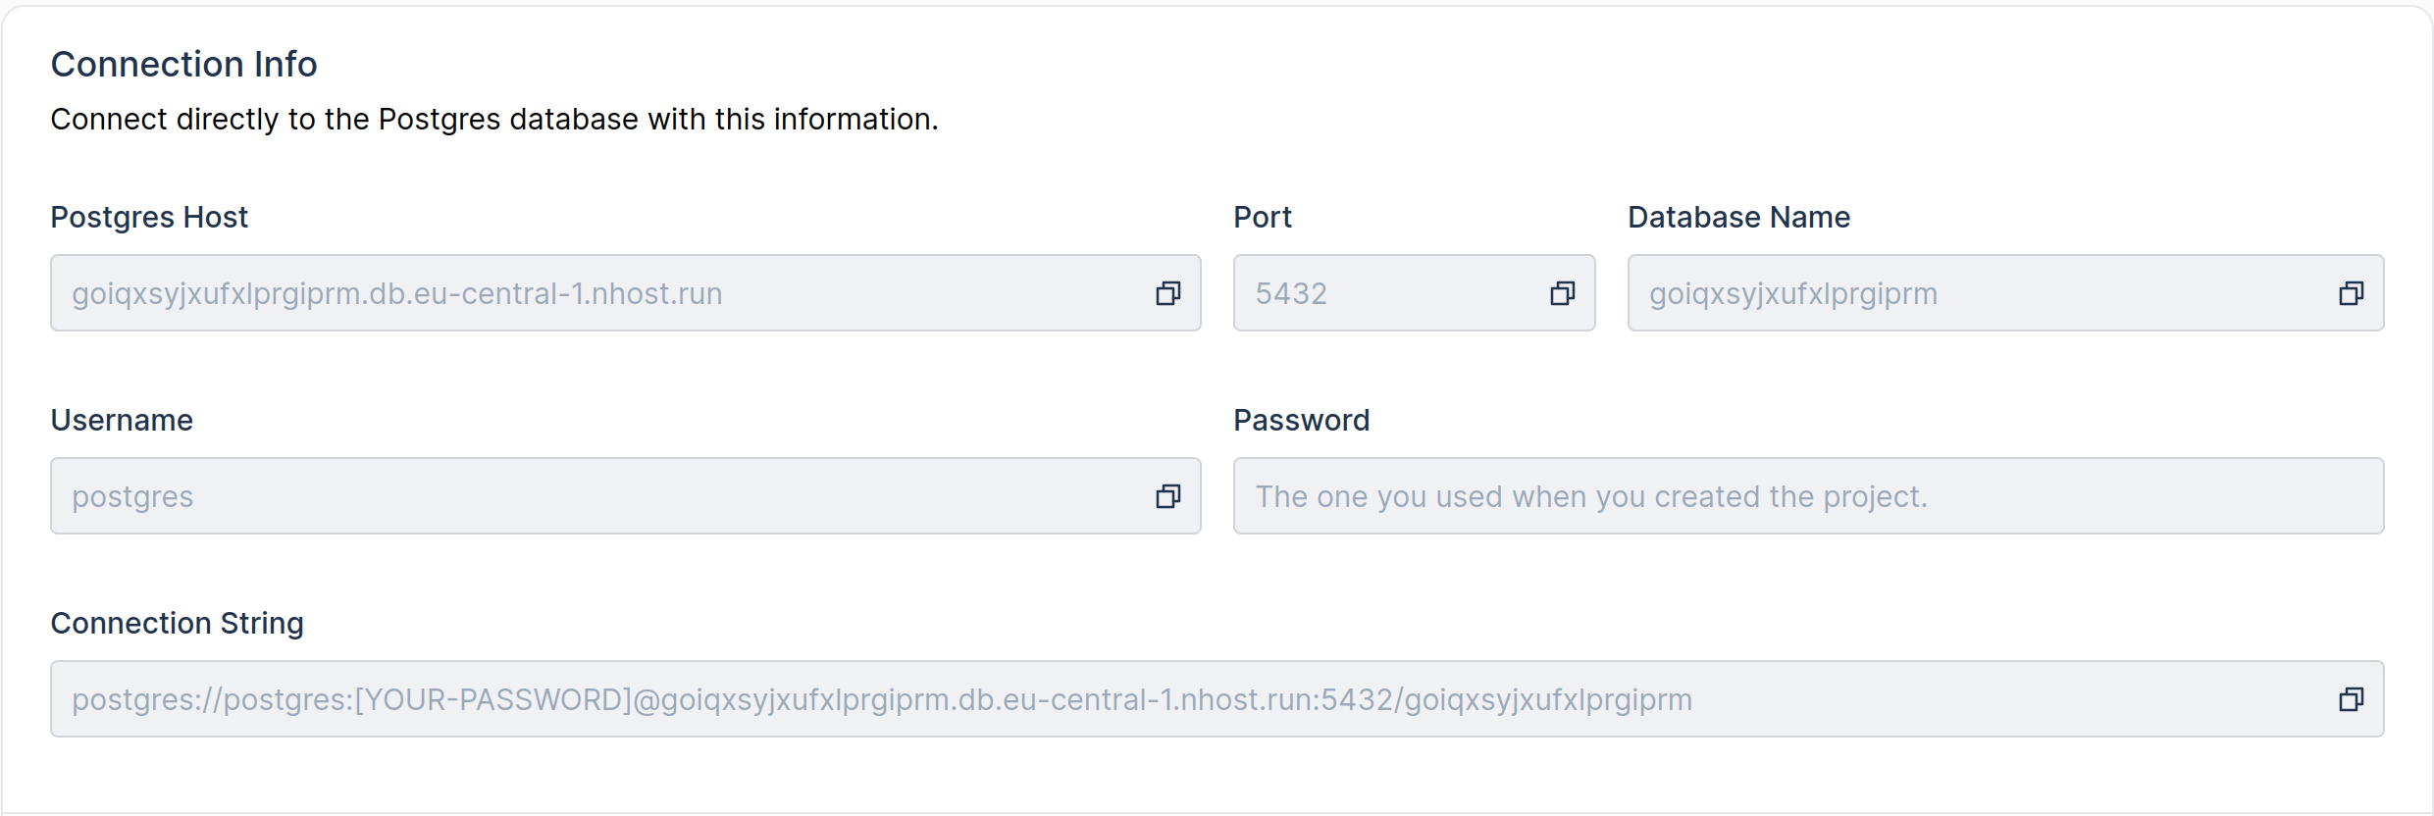Click the Connection Info heading
The image size is (2434, 816).
coord(184,64)
